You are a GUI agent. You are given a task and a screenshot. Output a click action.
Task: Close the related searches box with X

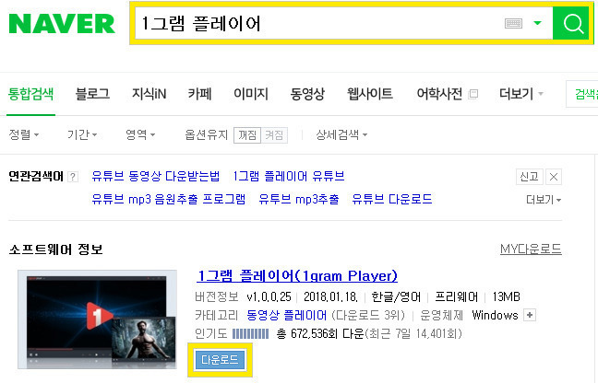tap(554, 177)
